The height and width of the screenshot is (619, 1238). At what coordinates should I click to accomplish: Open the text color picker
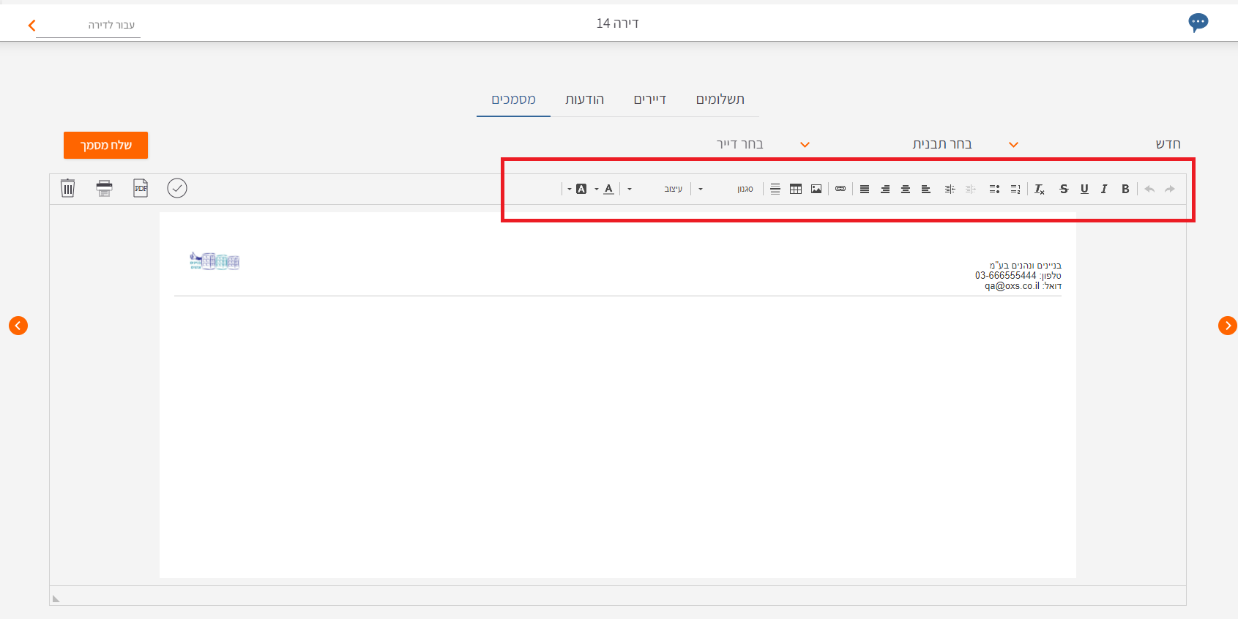click(608, 189)
